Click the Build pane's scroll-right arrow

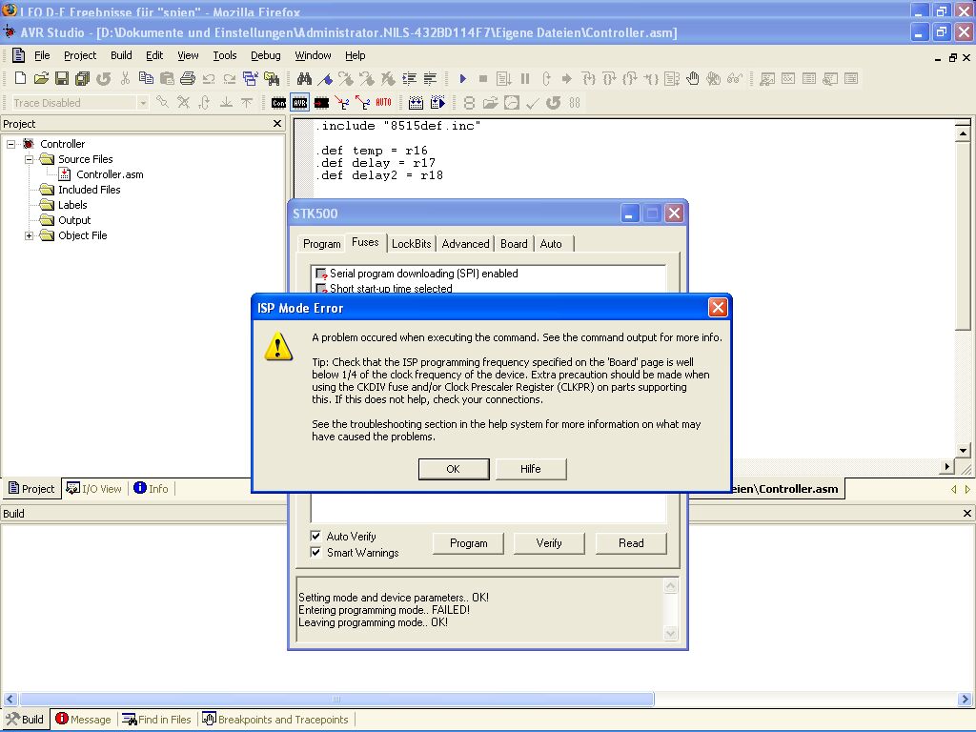coord(965,699)
